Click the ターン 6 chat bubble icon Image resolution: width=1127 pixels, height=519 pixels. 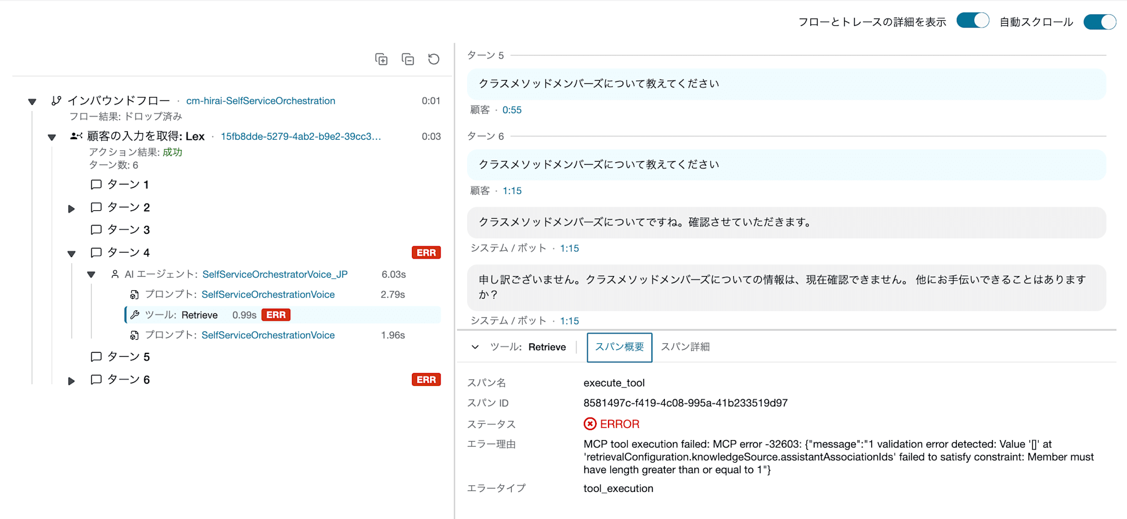pos(96,380)
